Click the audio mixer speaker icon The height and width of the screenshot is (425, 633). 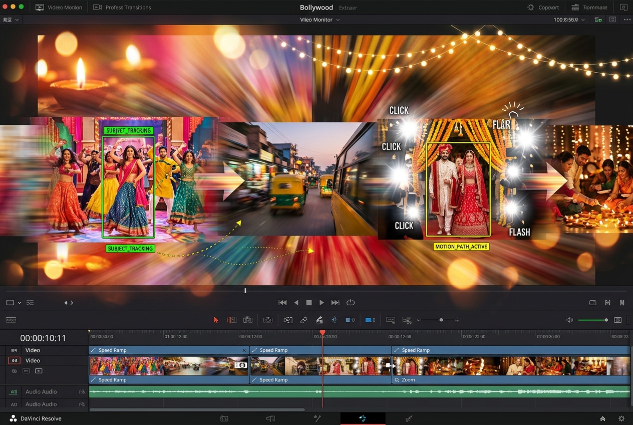pos(270,418)
